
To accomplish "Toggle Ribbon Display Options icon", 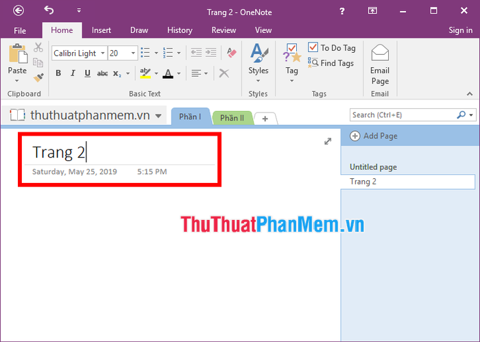I will click(372, 11).
